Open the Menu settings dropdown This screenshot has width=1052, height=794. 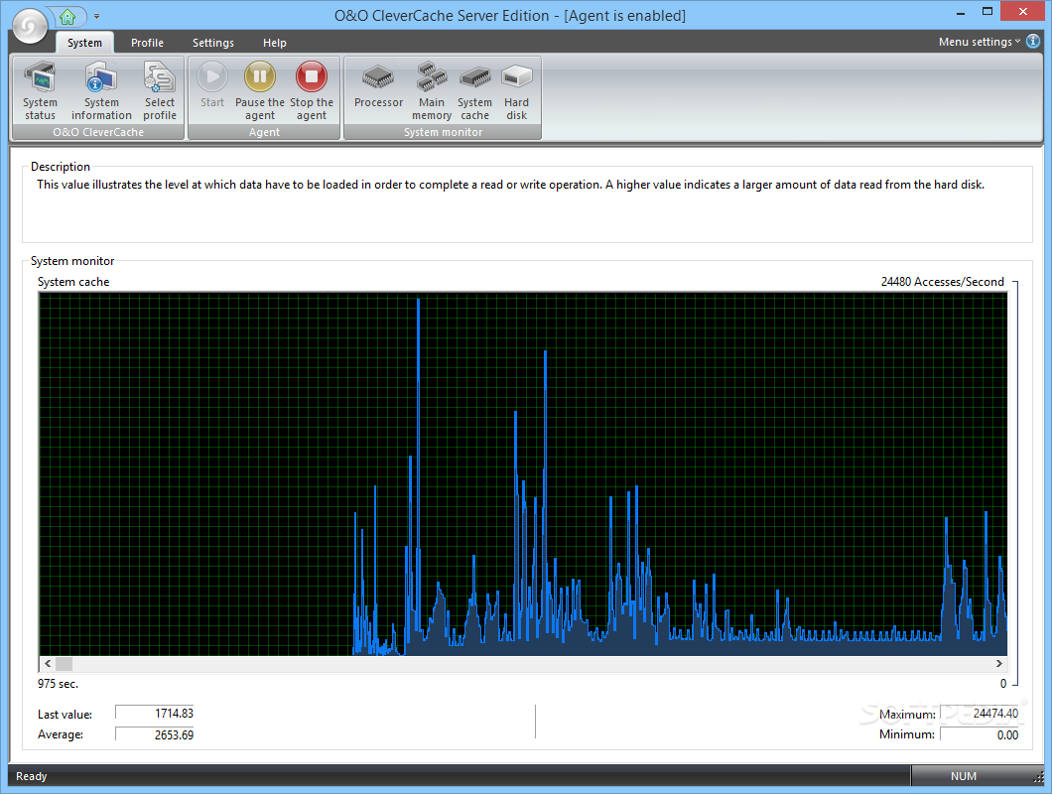979,42
